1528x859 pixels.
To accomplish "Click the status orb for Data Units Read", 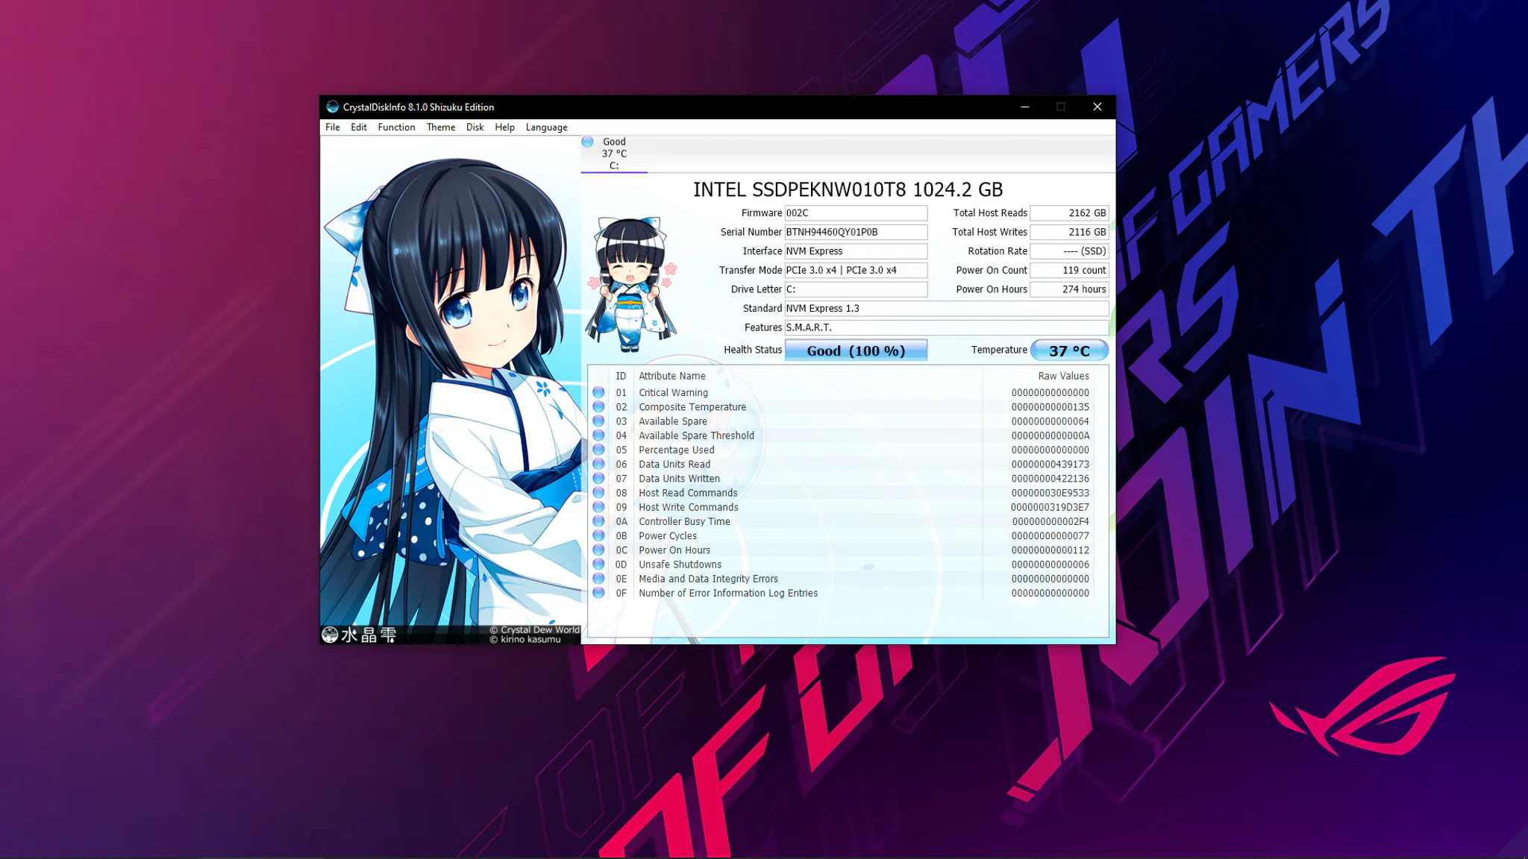I will click(598, 464).
